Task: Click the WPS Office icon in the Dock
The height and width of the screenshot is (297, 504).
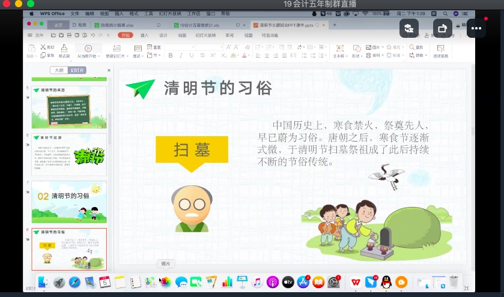Action: 356,281
